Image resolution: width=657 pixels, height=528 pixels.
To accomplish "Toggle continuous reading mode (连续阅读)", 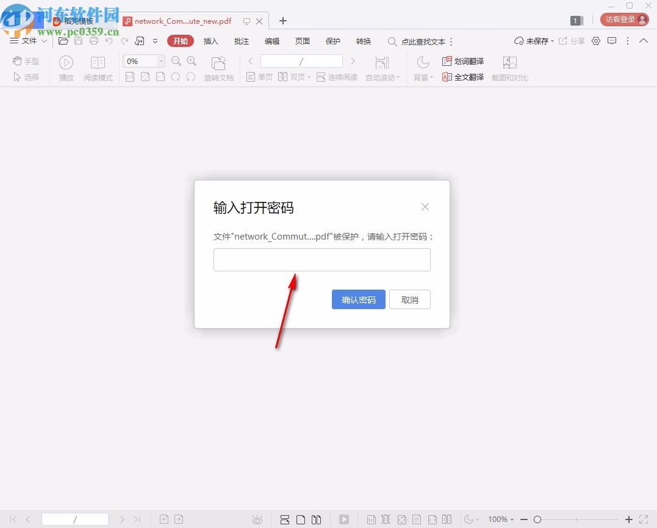I will tap(337, 77).
